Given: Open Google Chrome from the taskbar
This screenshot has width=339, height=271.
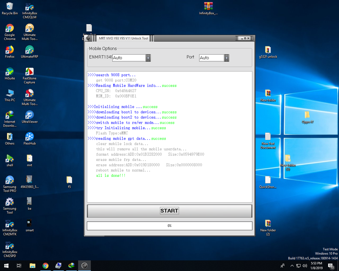Looking at the screenshot, I should pos(45,266).
